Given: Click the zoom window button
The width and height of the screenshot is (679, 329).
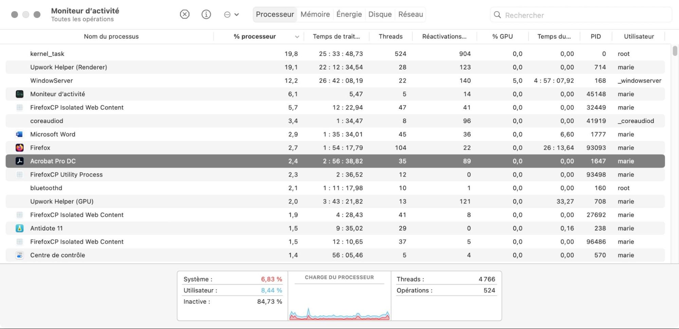Looking at the screenshot, I should [37, 14].
